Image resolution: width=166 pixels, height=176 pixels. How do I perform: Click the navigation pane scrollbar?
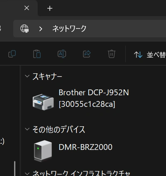tap(15, 169)
